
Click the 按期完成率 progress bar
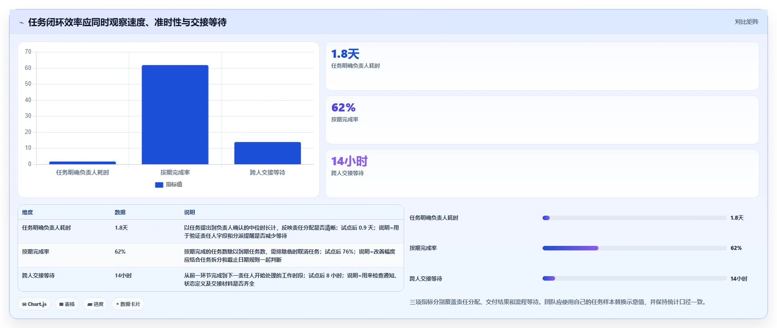pos(634,248)
